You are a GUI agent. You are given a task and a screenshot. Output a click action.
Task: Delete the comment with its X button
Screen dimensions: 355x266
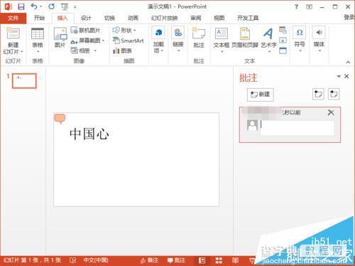331,112
